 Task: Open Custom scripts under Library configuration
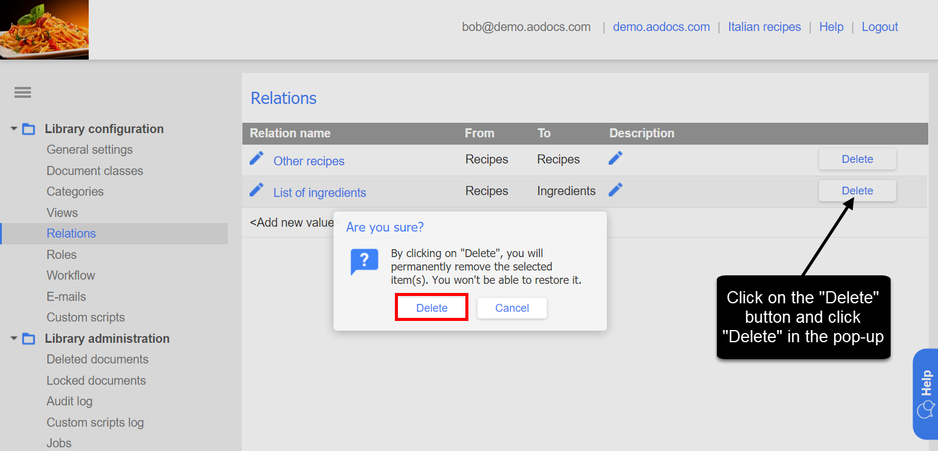86,317
